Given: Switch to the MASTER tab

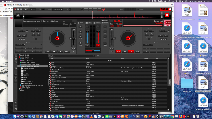Looking at the screenshot, I should tap(105, 23).
